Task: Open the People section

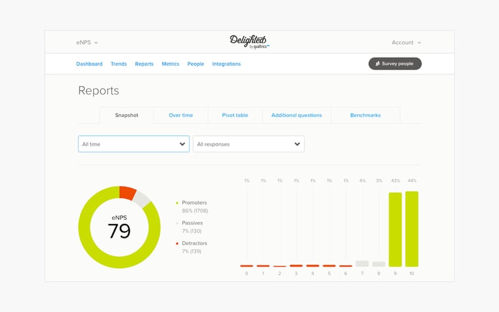Action: pyautogui.click(x=195, y=64)
